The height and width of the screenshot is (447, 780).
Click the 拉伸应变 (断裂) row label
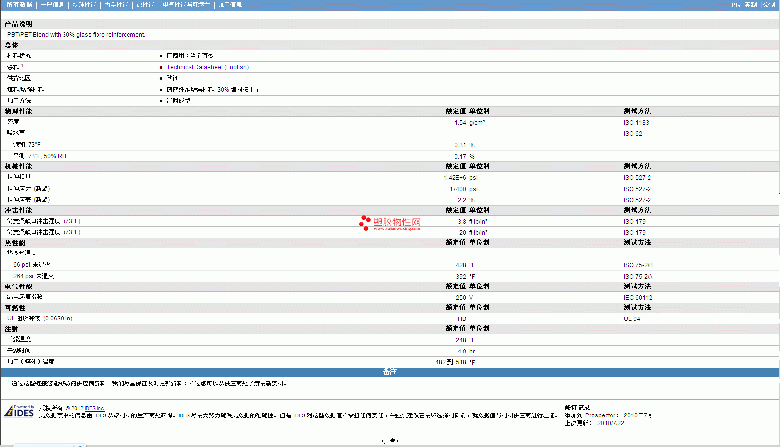coord(29,200)
